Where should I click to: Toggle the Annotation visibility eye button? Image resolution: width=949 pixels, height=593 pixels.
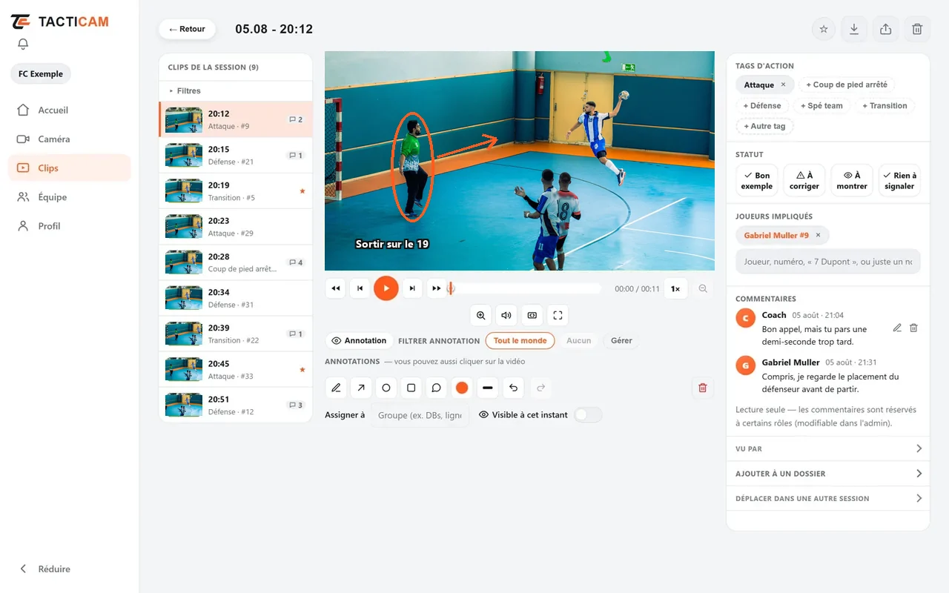[x=359, y=341]
